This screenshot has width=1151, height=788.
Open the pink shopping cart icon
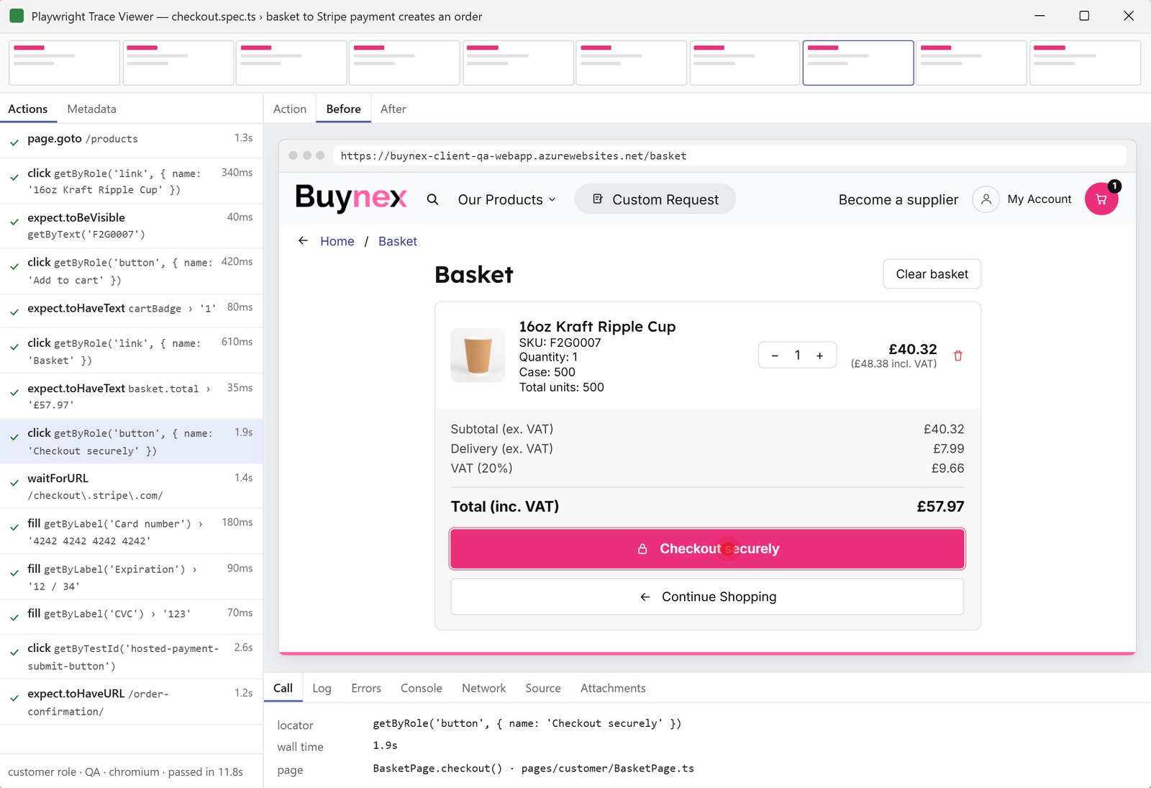click(1101, 199)
